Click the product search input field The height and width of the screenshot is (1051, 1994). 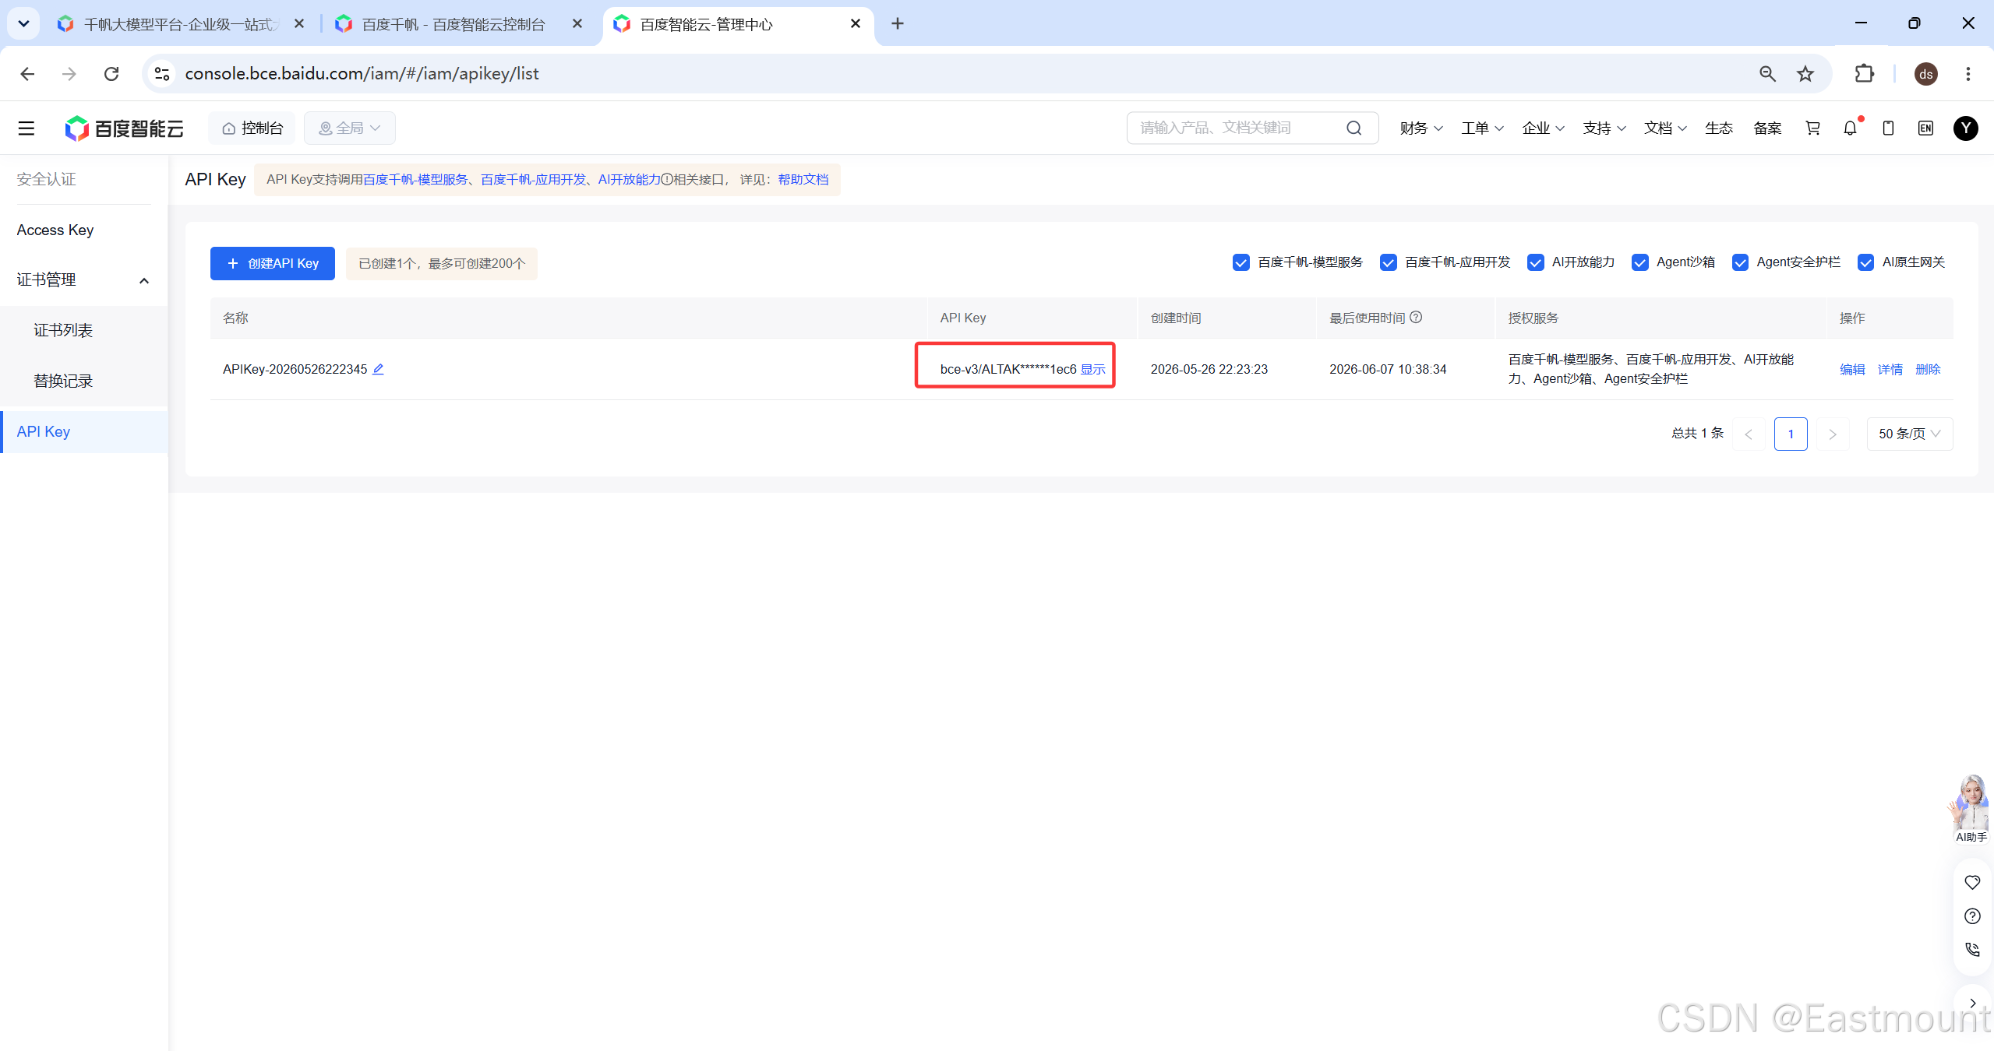[1239, 128]
